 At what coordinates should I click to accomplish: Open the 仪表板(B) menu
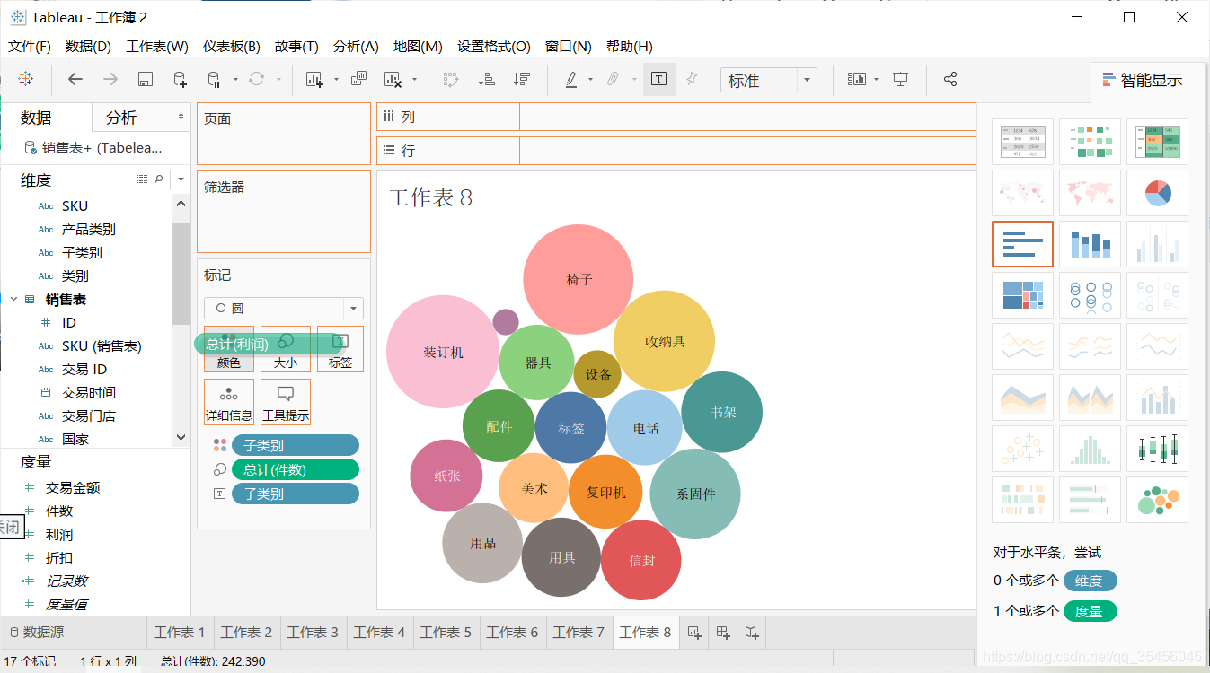pos(232,46)
